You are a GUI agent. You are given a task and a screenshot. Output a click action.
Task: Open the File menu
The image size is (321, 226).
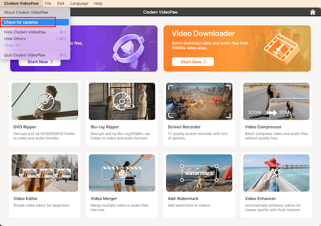(x=48, y=3)
